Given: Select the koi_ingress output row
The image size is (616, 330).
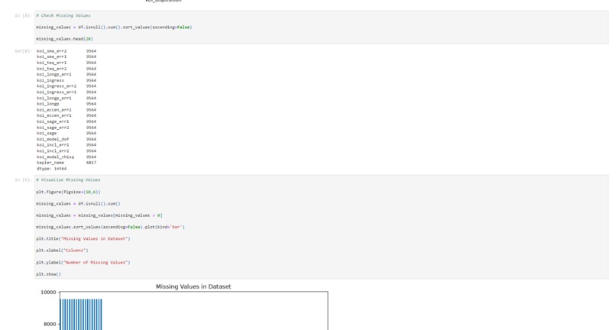Looking at the screenshot, I should pos(66,80).
